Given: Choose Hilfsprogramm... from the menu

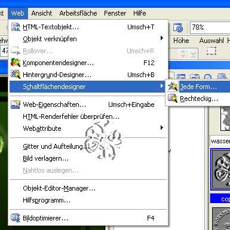Looking at the screenshot, I should coord(88,200).
